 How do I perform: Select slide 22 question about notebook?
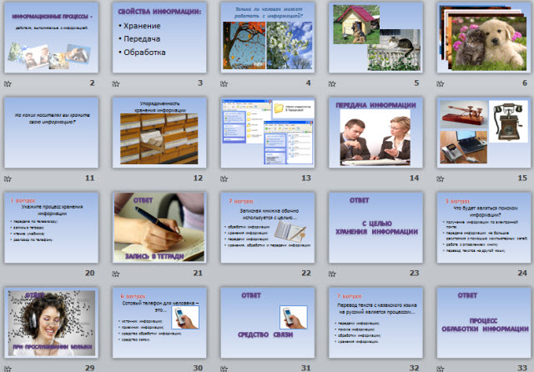[267, 227]
